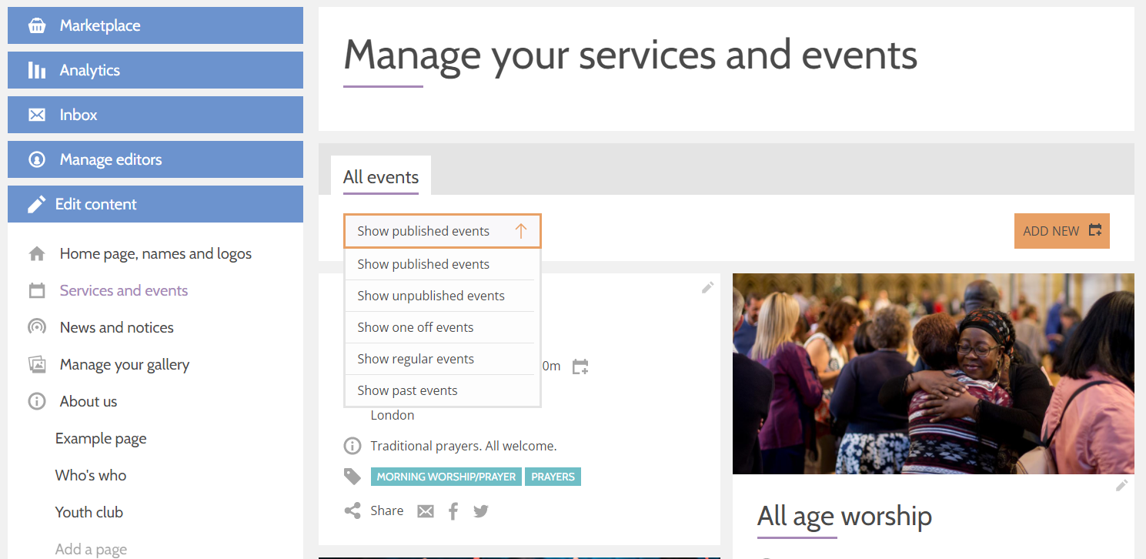
Task: Select Show past events option
Action: [439, 390]
